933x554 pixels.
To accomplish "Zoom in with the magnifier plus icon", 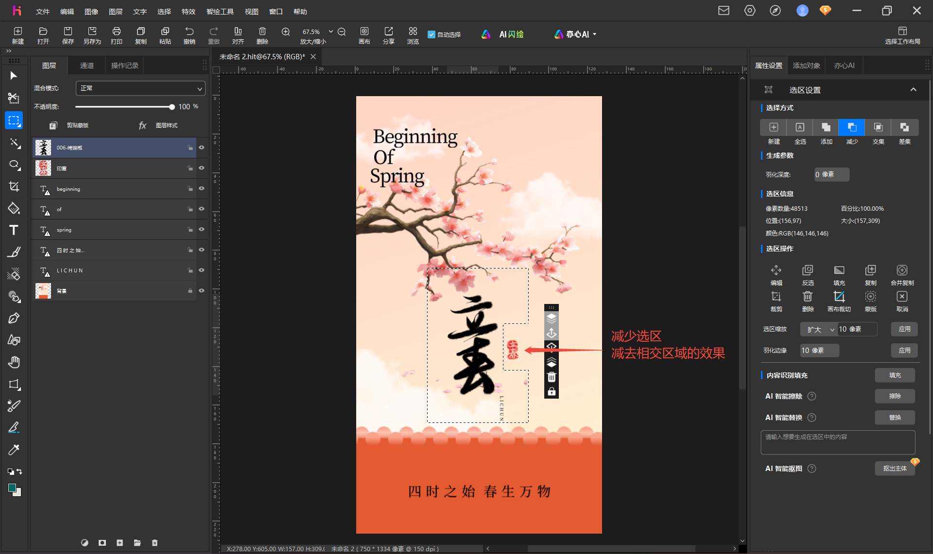I will [x=286, y=32].
